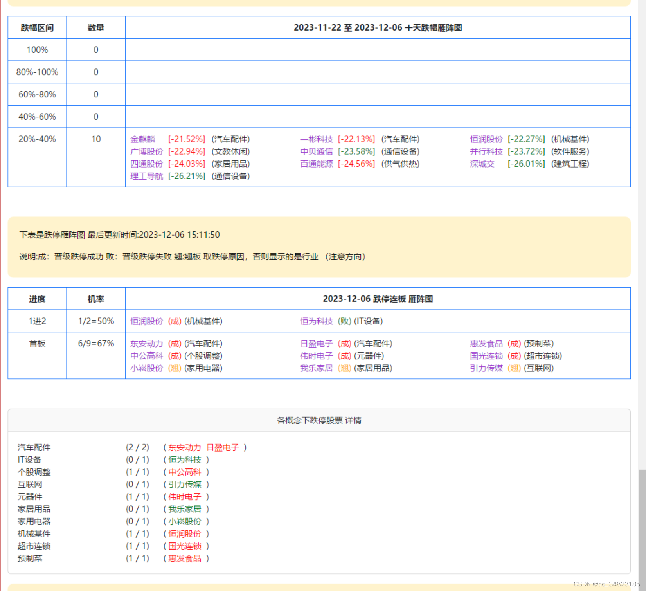Click the 十天跌幅雁阵图 table title

click(378, 28)
